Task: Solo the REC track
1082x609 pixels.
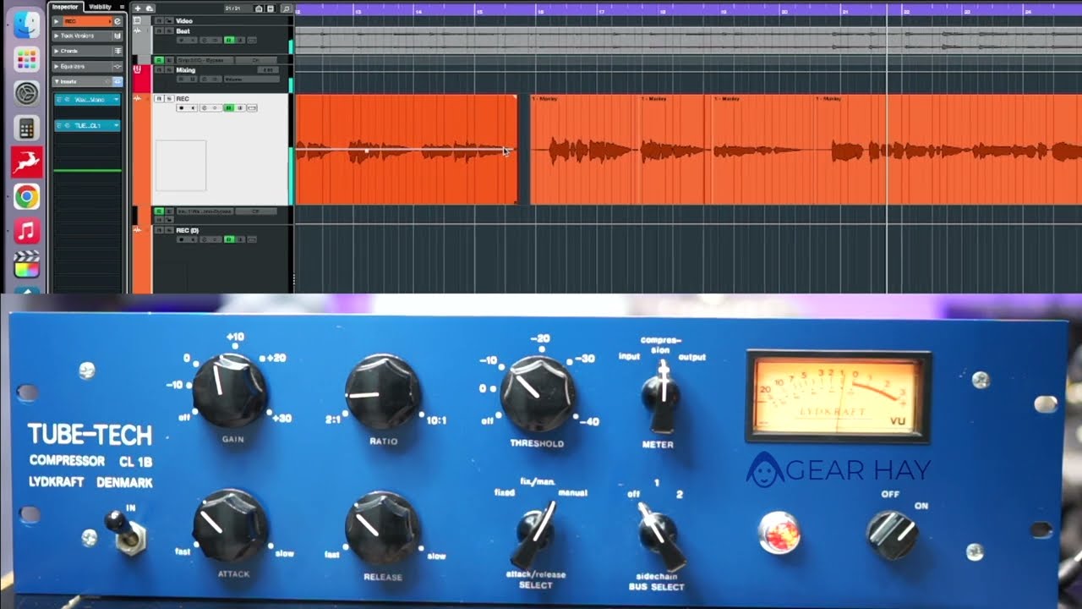Action: tap(167, 99)
